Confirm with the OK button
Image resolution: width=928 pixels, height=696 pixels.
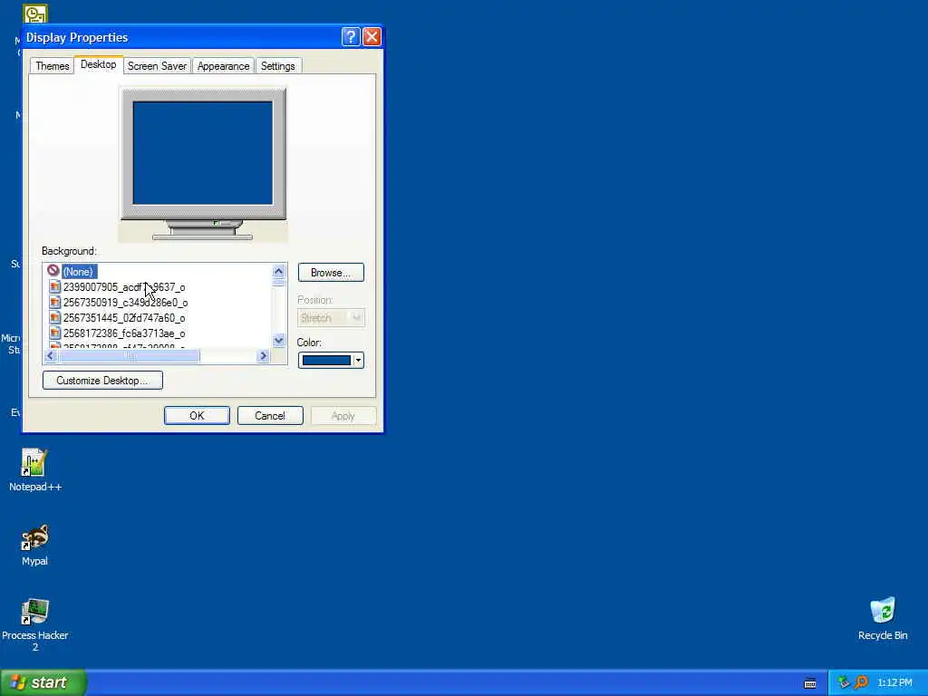[x=197, y=415]
